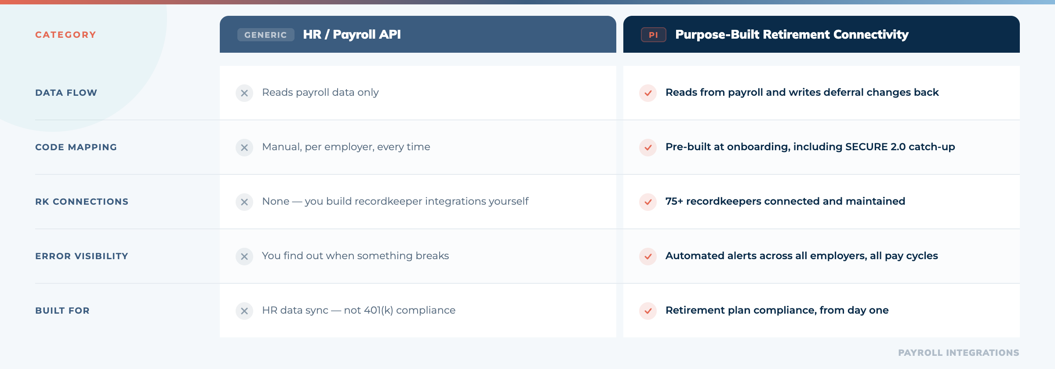
Task: Click the X icon beside Reads payroll data only
Action: pos(244,93)
